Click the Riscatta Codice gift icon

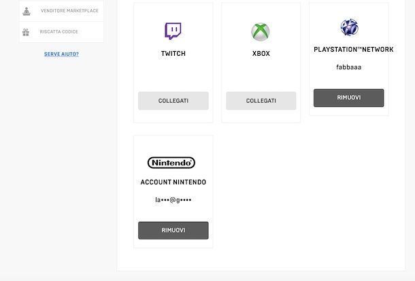(x=27, y=32)
